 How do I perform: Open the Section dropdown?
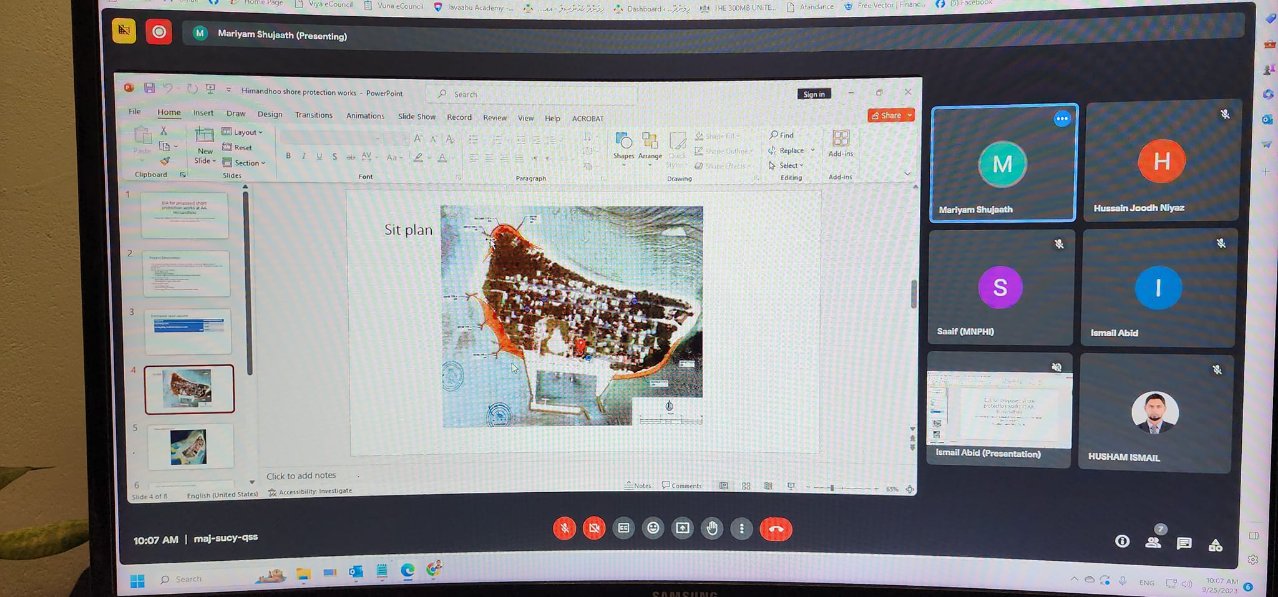244,162
